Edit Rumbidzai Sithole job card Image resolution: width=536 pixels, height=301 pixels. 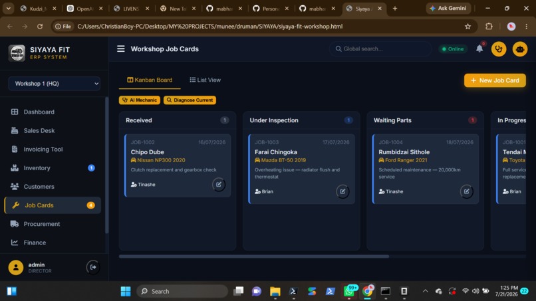pos(466,191)
